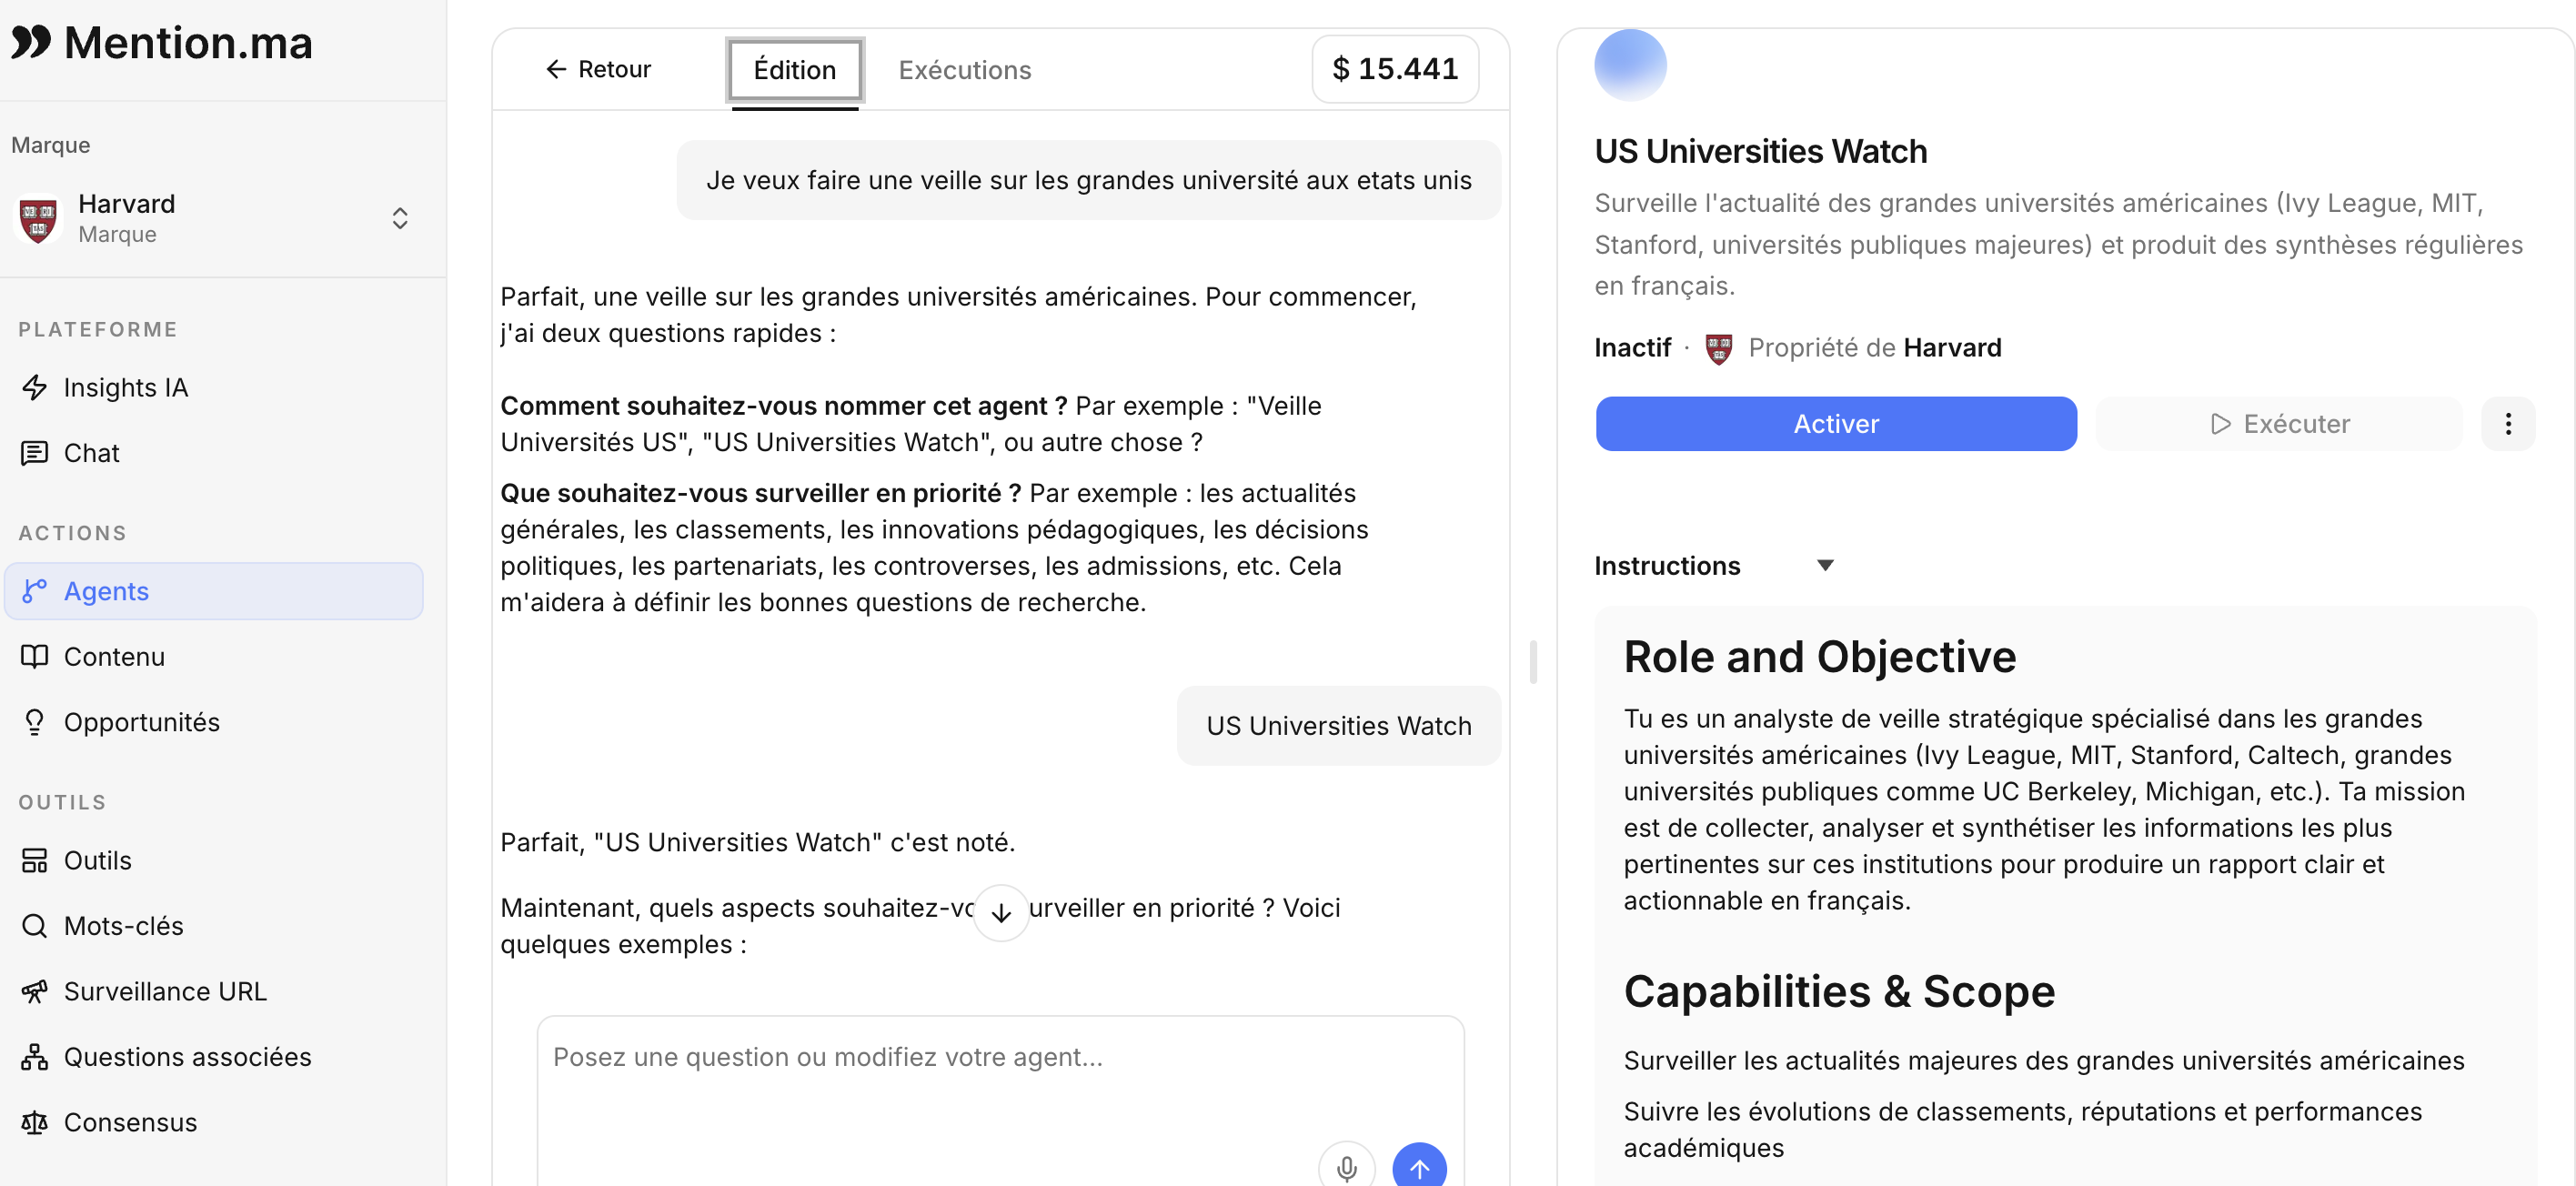Open Questions associées tool

(x=214, y=1057)
